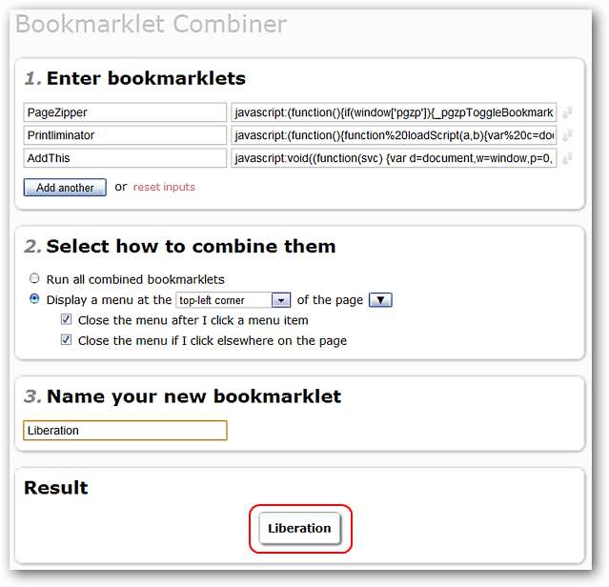The image size is (609, 587).
Task: Click the AddThis javascript code field
Action: coord(394,158)
